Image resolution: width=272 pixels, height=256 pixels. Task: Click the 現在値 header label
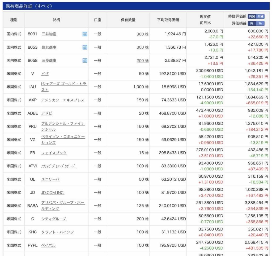(205, 17)
